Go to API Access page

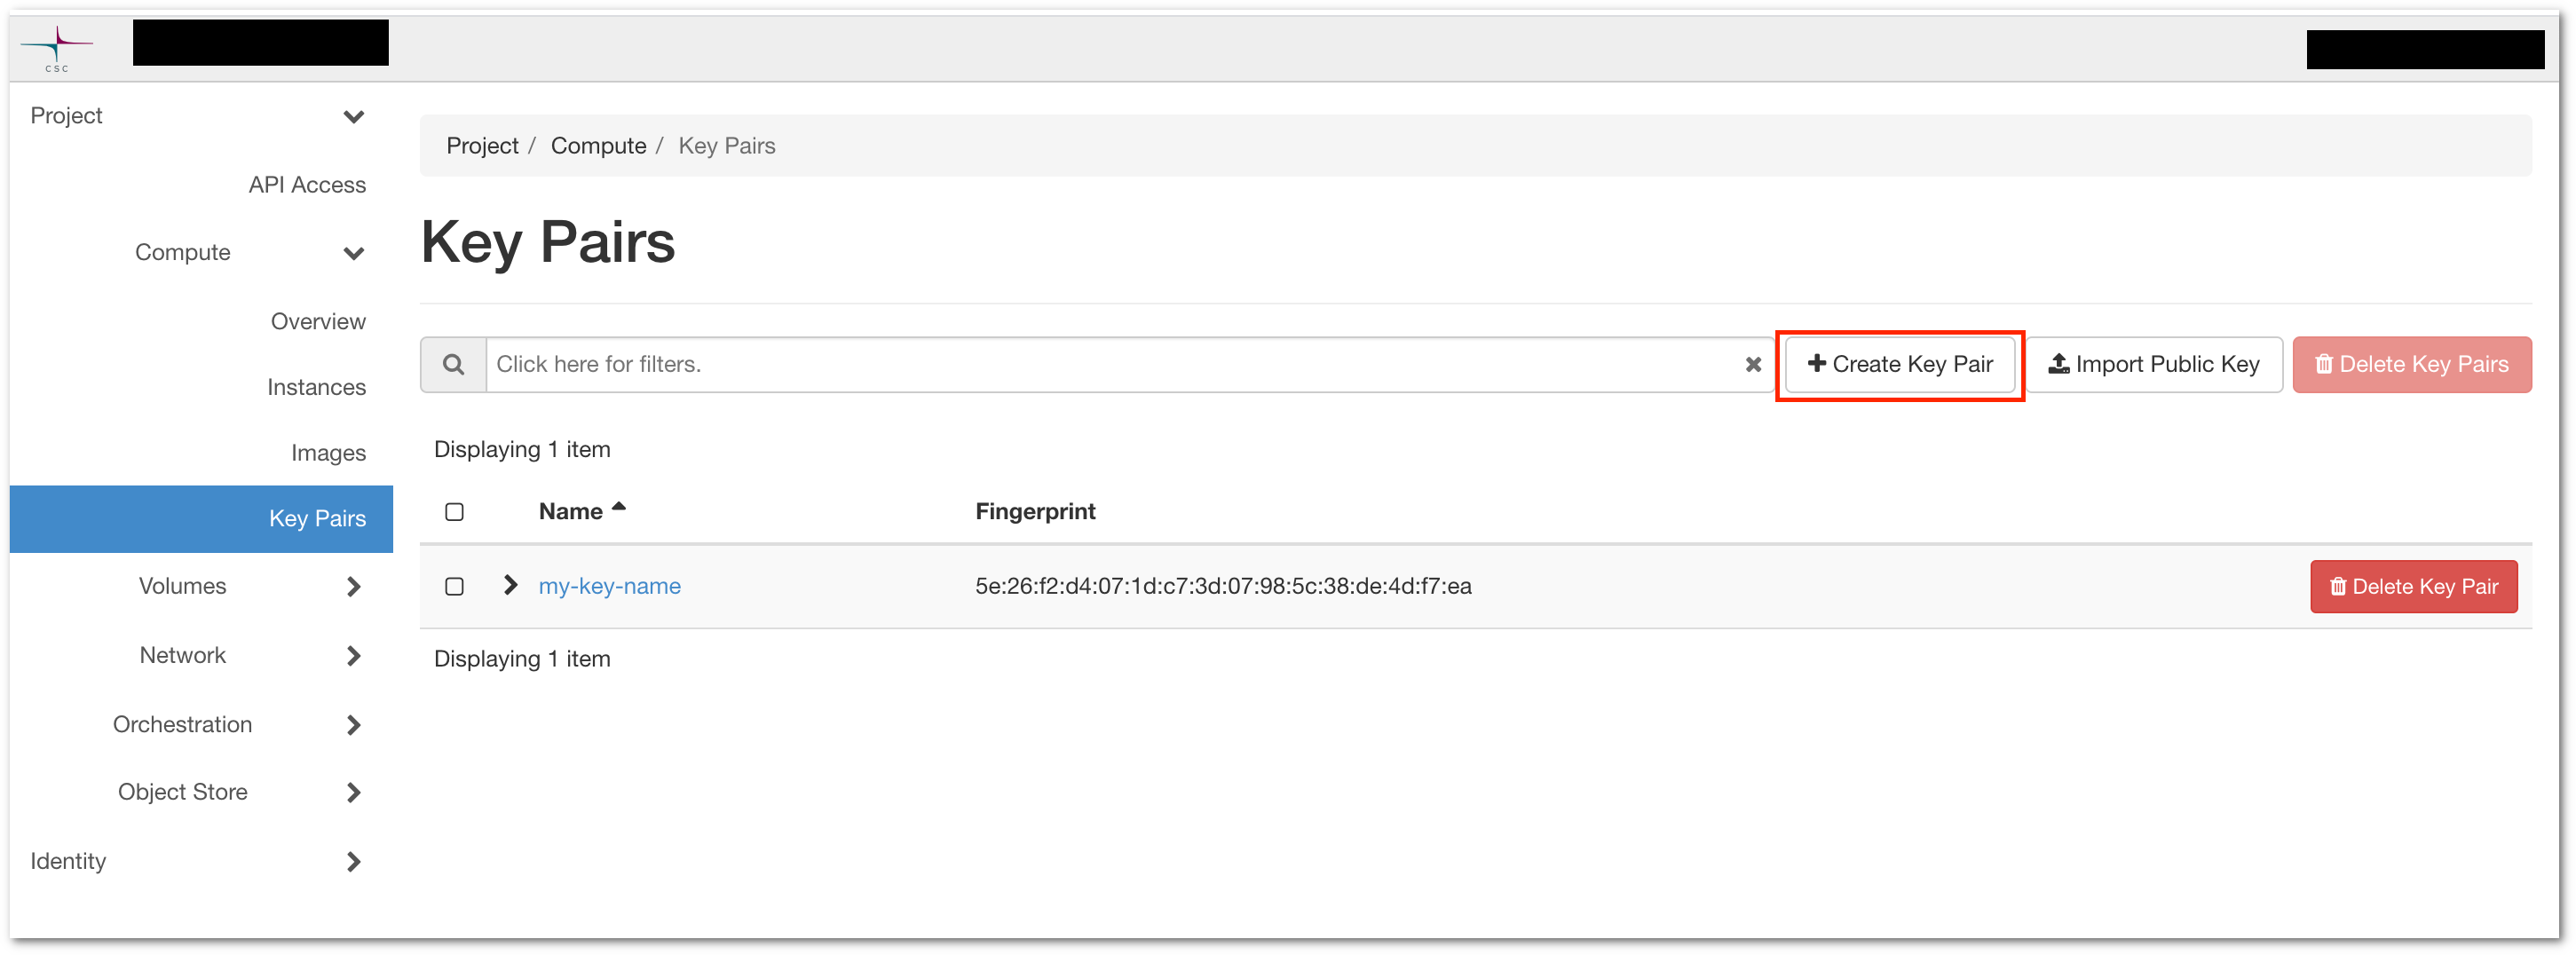[307, 185]
